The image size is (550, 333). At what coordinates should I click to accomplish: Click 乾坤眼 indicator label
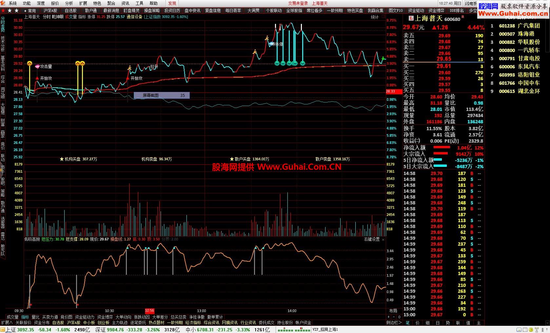58,17
